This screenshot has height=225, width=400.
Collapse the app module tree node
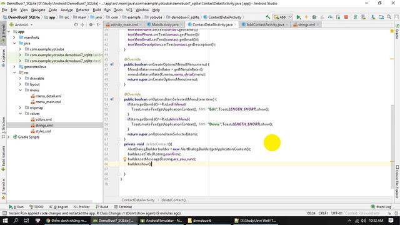click(x=9, y=32)
